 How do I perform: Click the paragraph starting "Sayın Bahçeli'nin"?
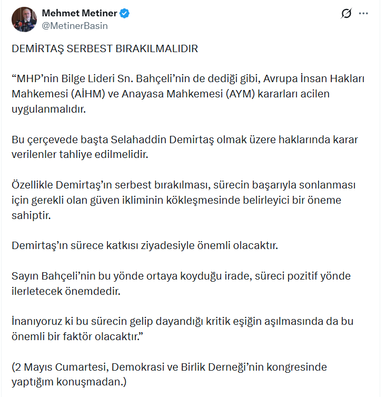point(181,284)
